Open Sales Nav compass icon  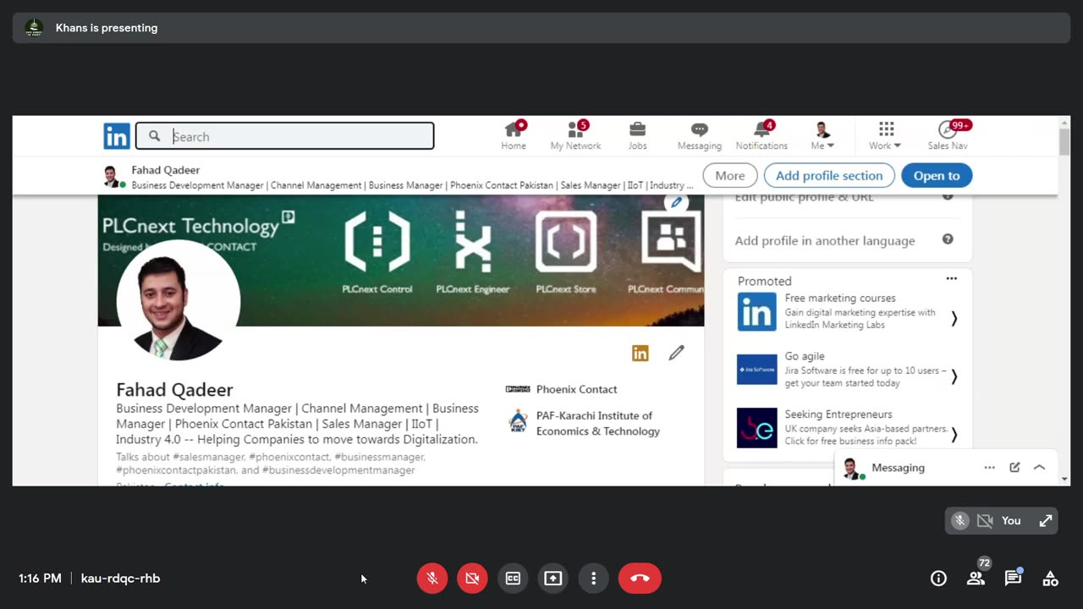tap(948, 135)
